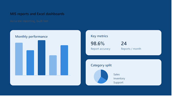
Task: Click the 'Report accuracy' label
Action: pyautogui.click(x=101, y=49)
